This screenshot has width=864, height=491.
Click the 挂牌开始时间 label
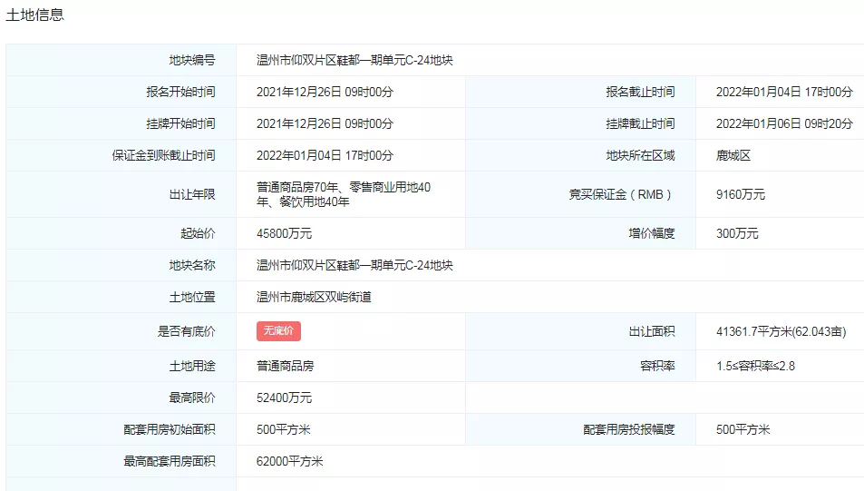(x=180, y=123)
